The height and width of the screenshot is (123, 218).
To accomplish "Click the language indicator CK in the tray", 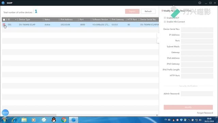I will [x=166, y=120].
